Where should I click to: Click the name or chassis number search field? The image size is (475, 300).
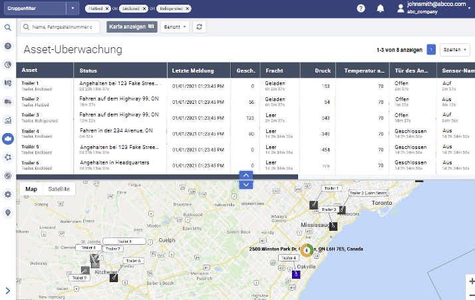coord(61,27)
